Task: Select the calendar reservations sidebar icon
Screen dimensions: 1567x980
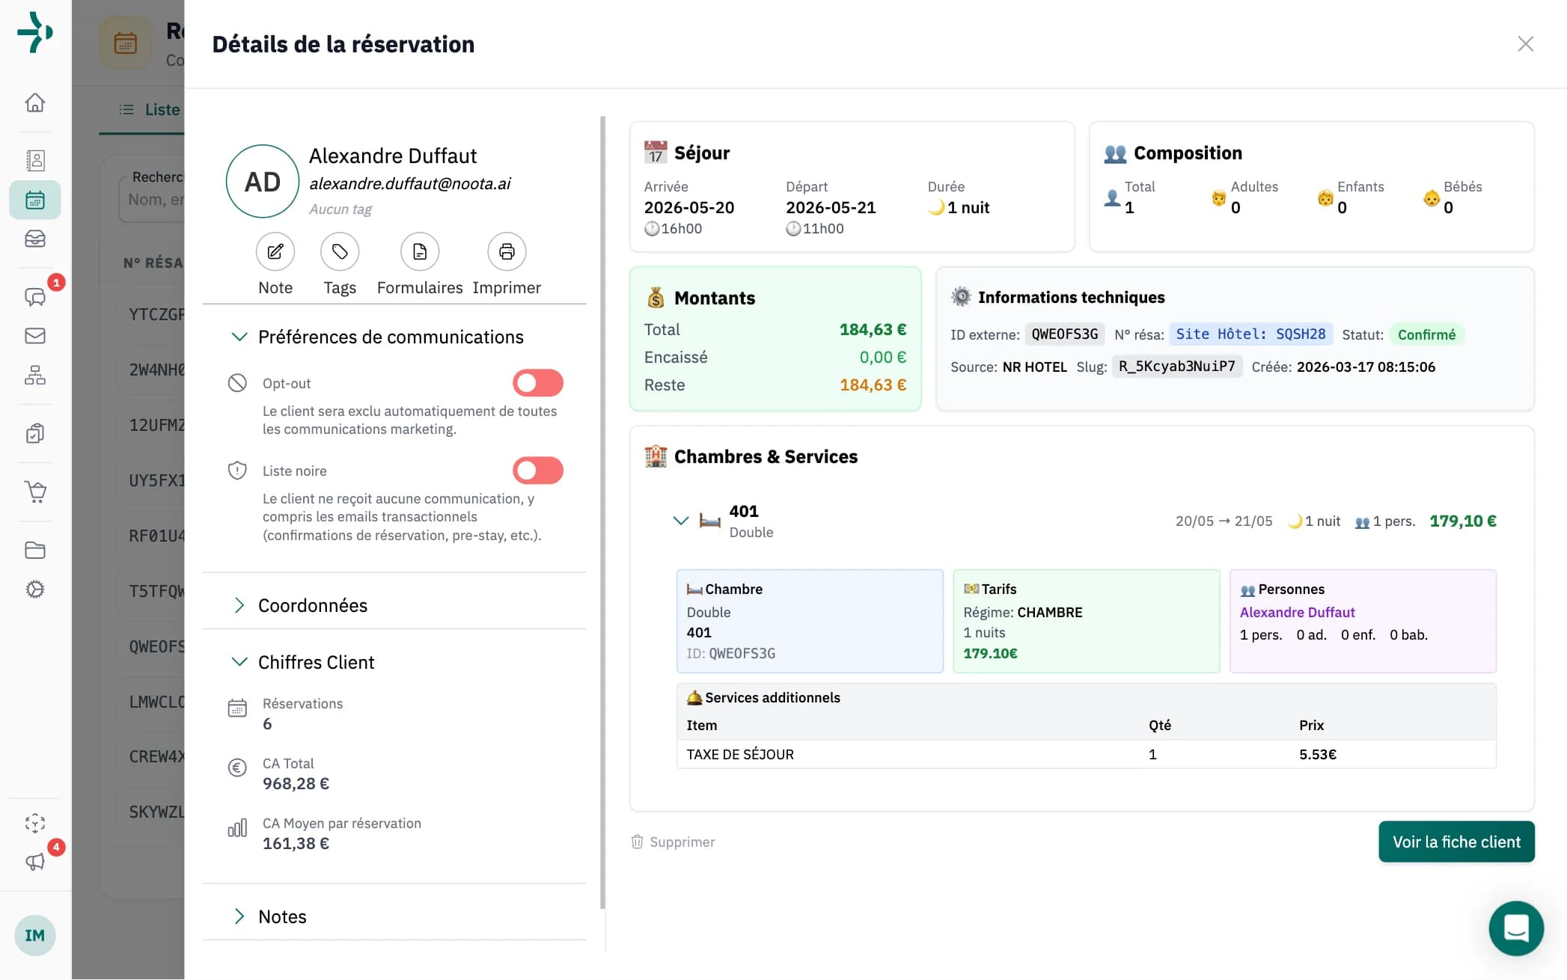Action: (34, 200)
